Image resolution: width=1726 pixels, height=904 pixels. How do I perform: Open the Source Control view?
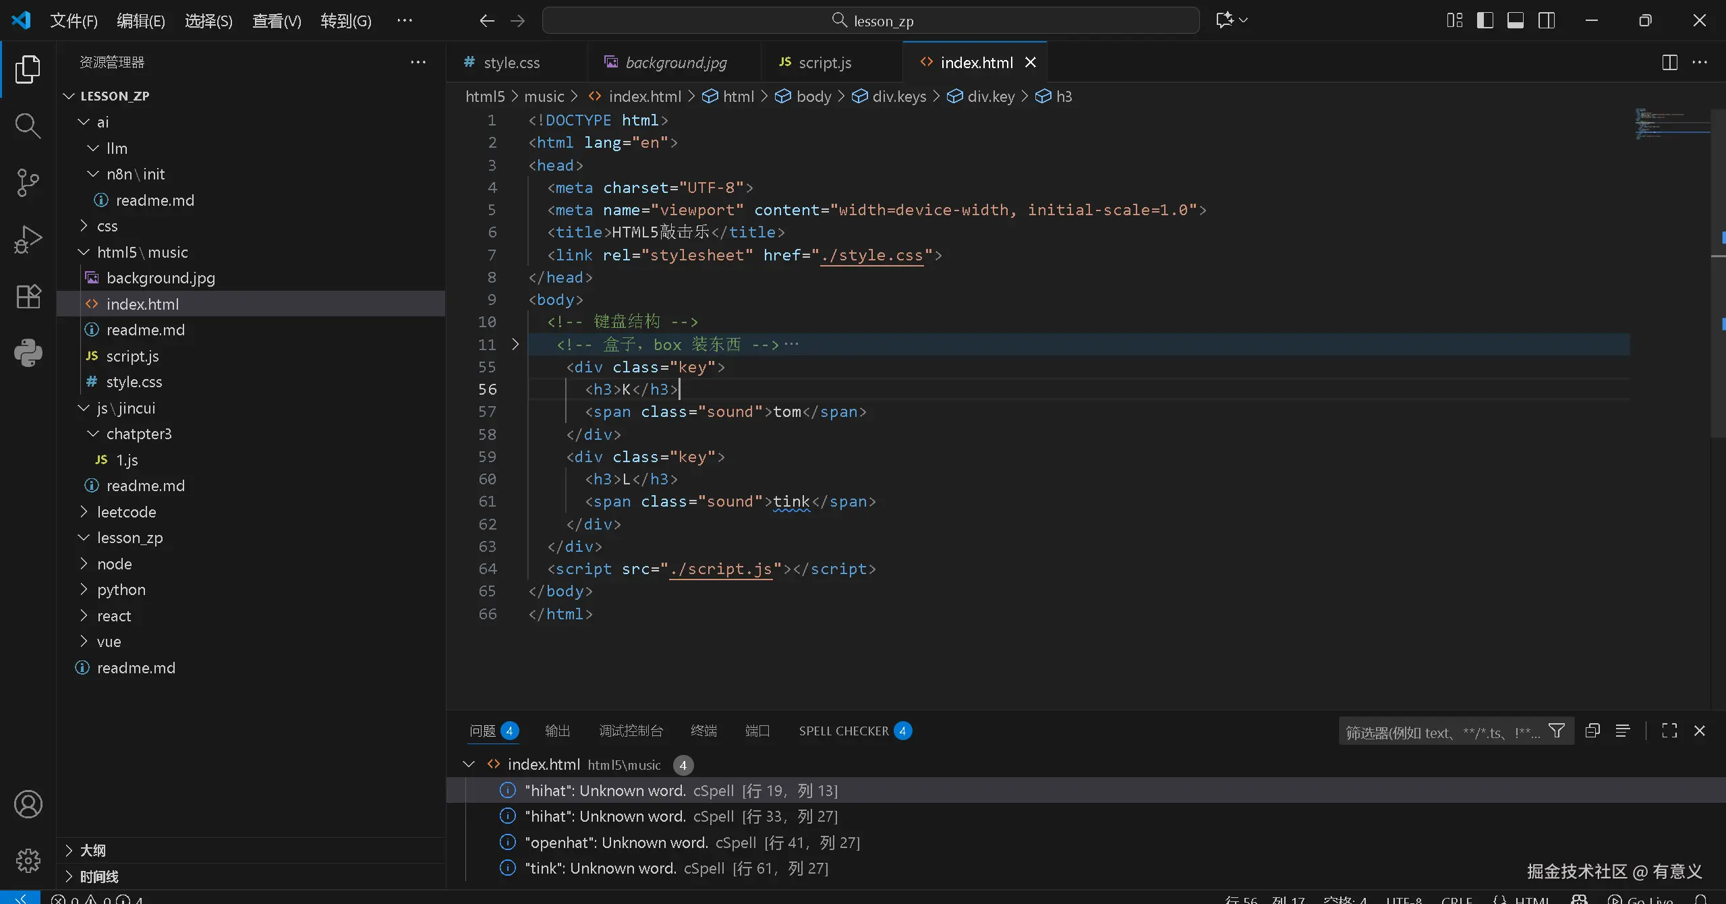tap(28, 182)
